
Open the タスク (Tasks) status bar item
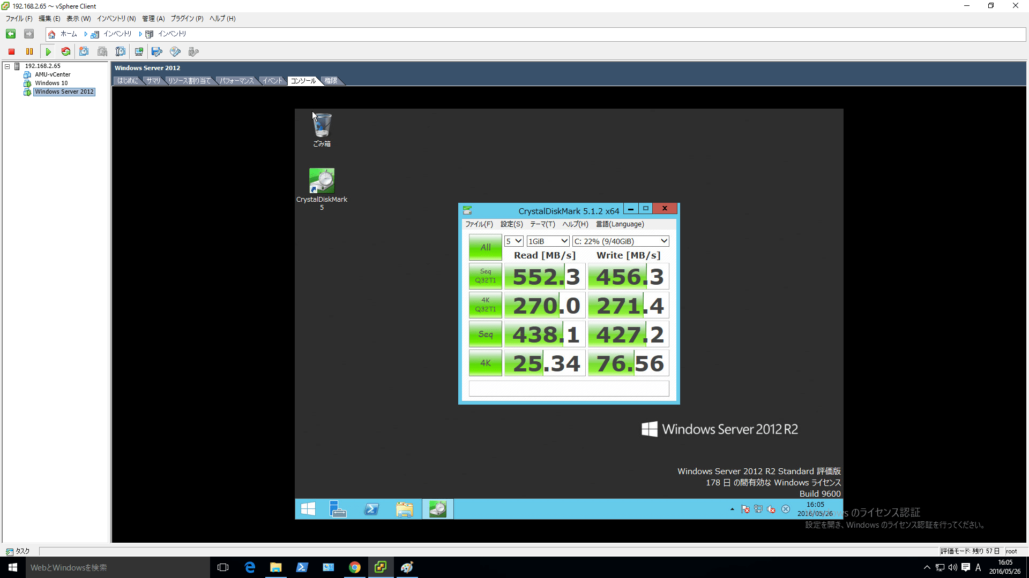pyautogui.click(x=18, y=551)
